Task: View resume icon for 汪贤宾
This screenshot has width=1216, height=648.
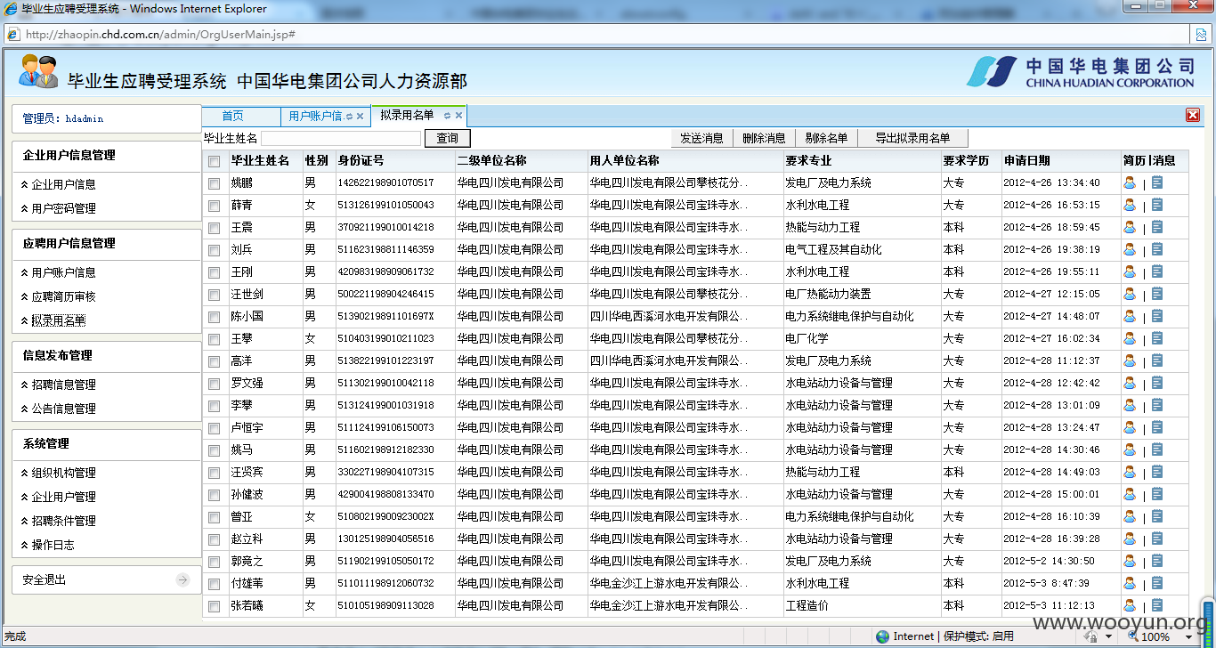Action: 1130,472
